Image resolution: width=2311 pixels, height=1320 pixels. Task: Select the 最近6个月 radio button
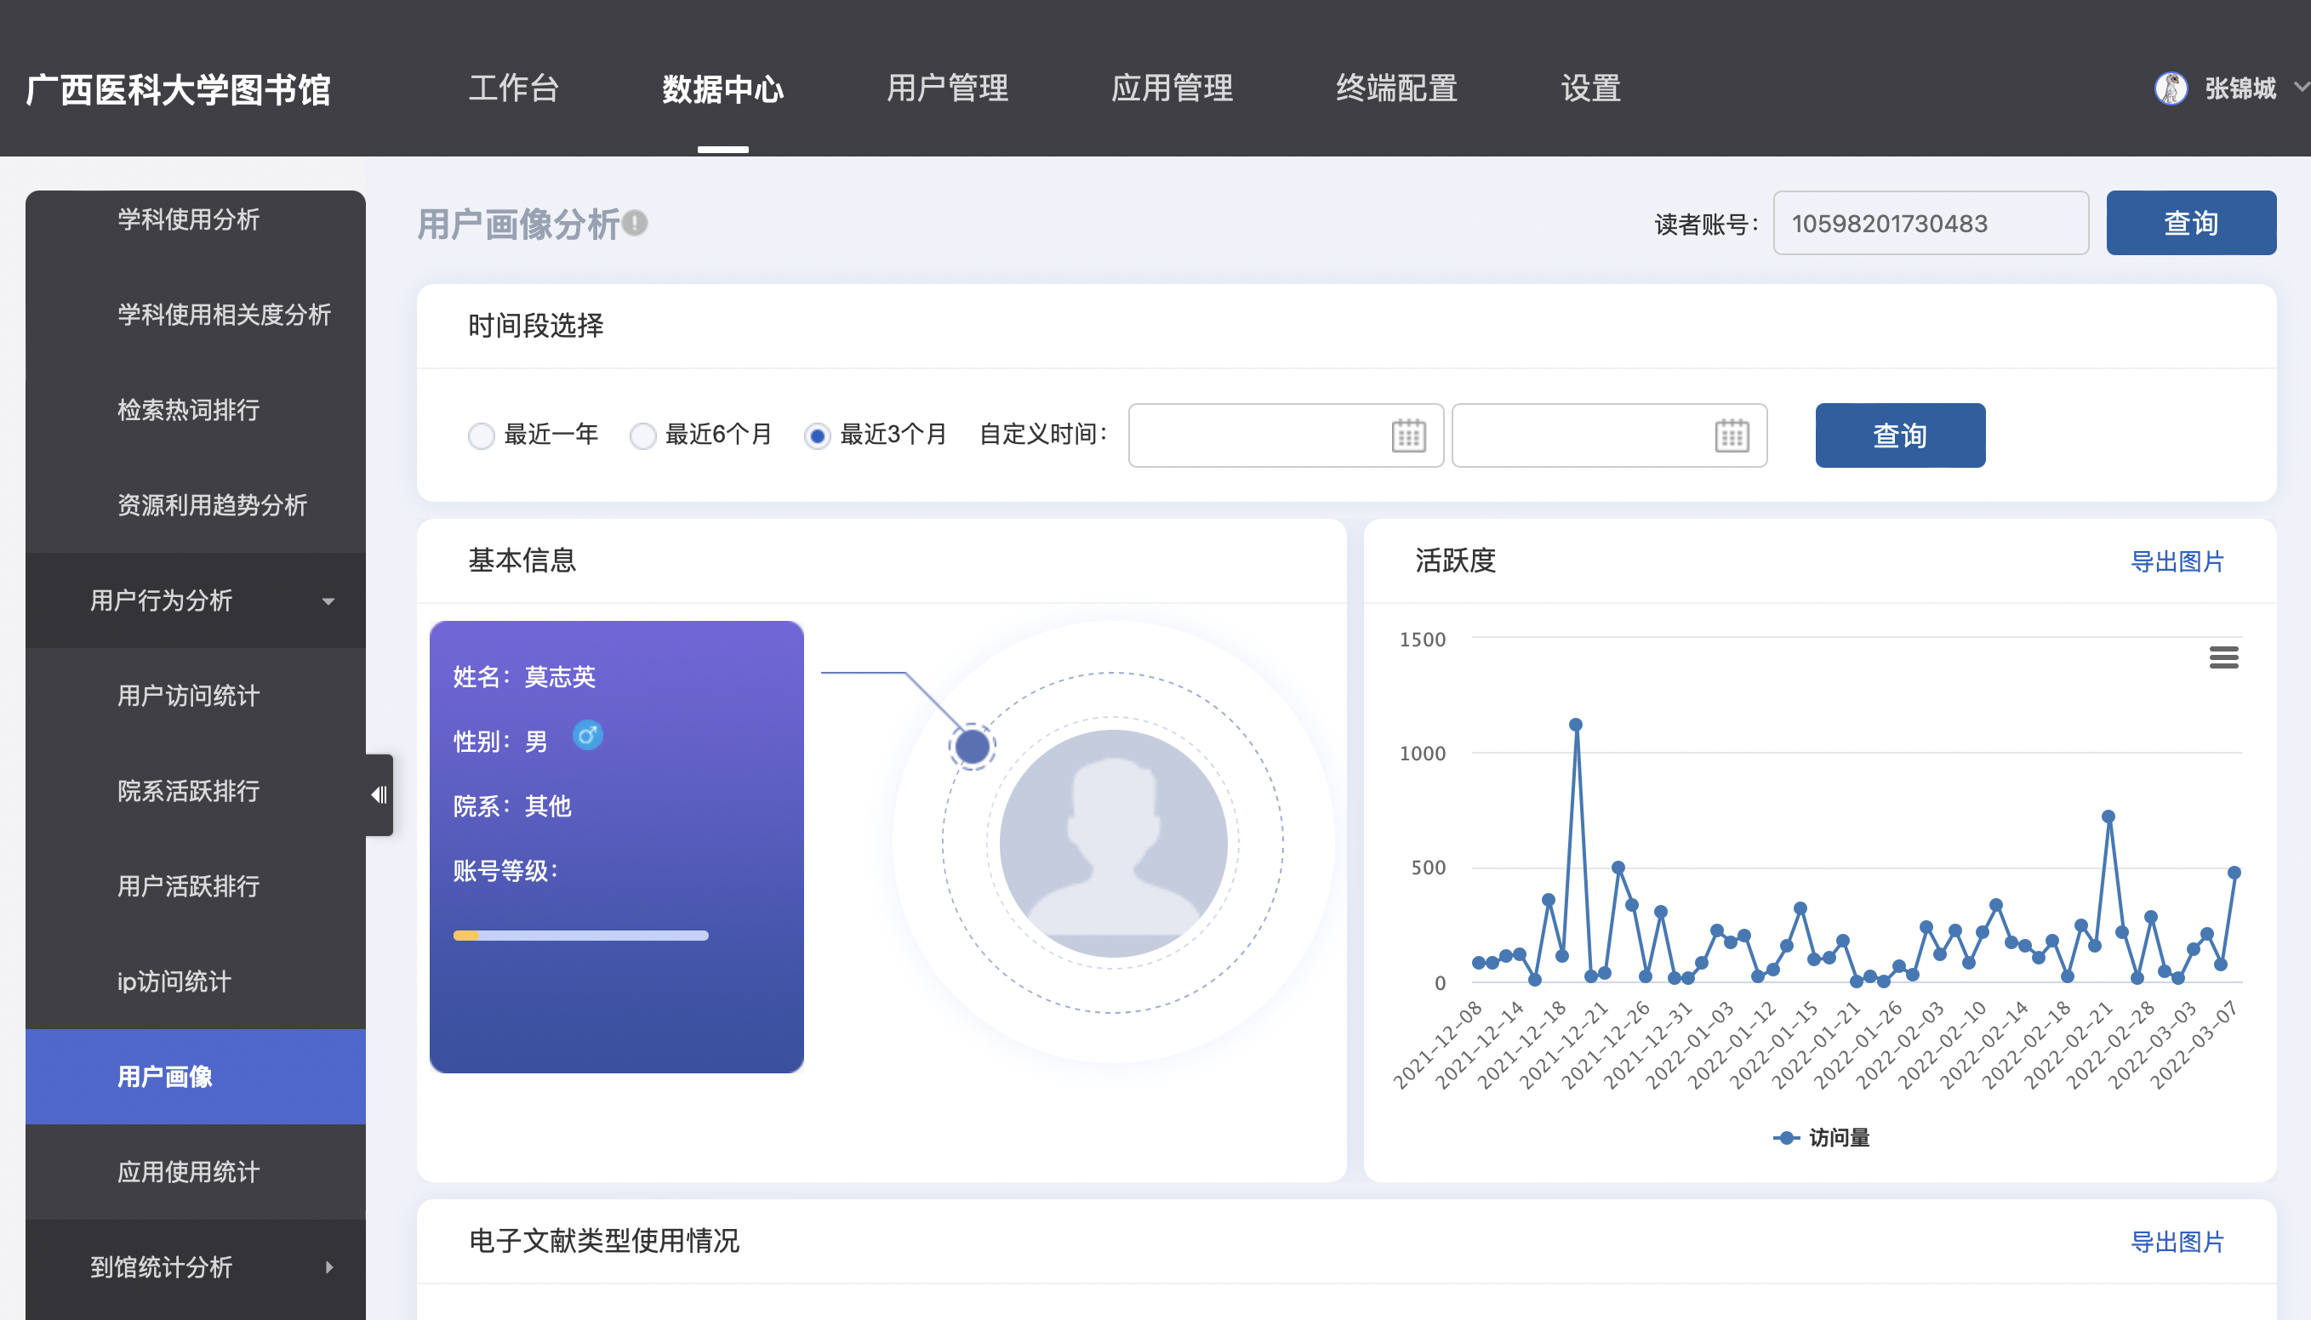(642, 436)
